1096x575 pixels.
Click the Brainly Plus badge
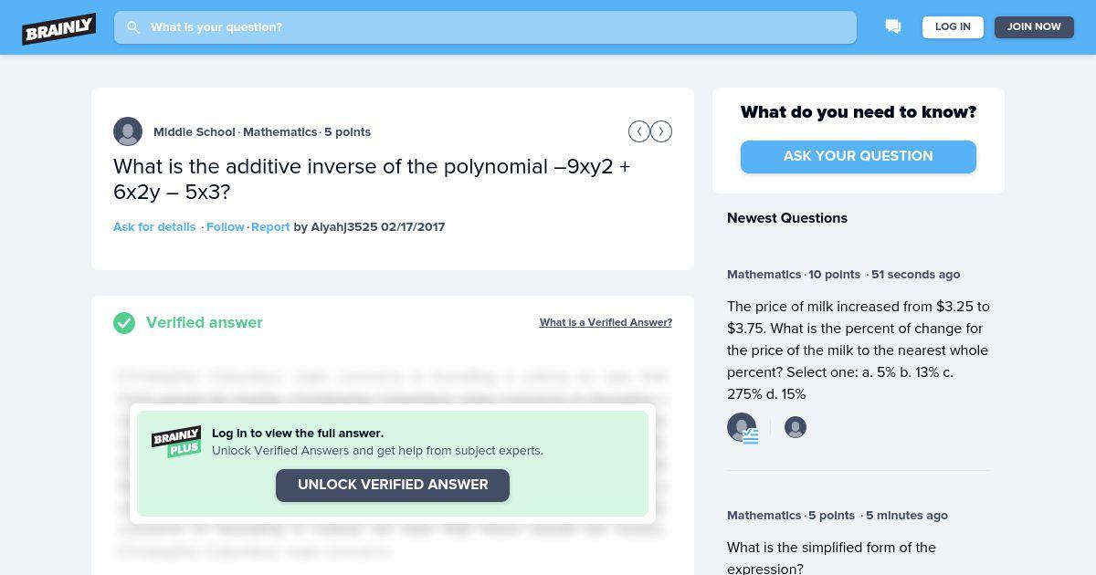(176, 442)
